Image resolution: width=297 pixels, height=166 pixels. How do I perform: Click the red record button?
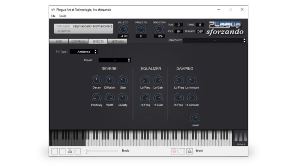pyautogui.click(x=174, y=151)
